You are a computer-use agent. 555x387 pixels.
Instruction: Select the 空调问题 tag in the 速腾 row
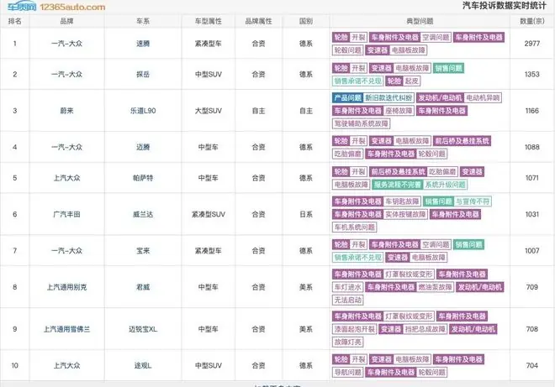coord(436,38)
